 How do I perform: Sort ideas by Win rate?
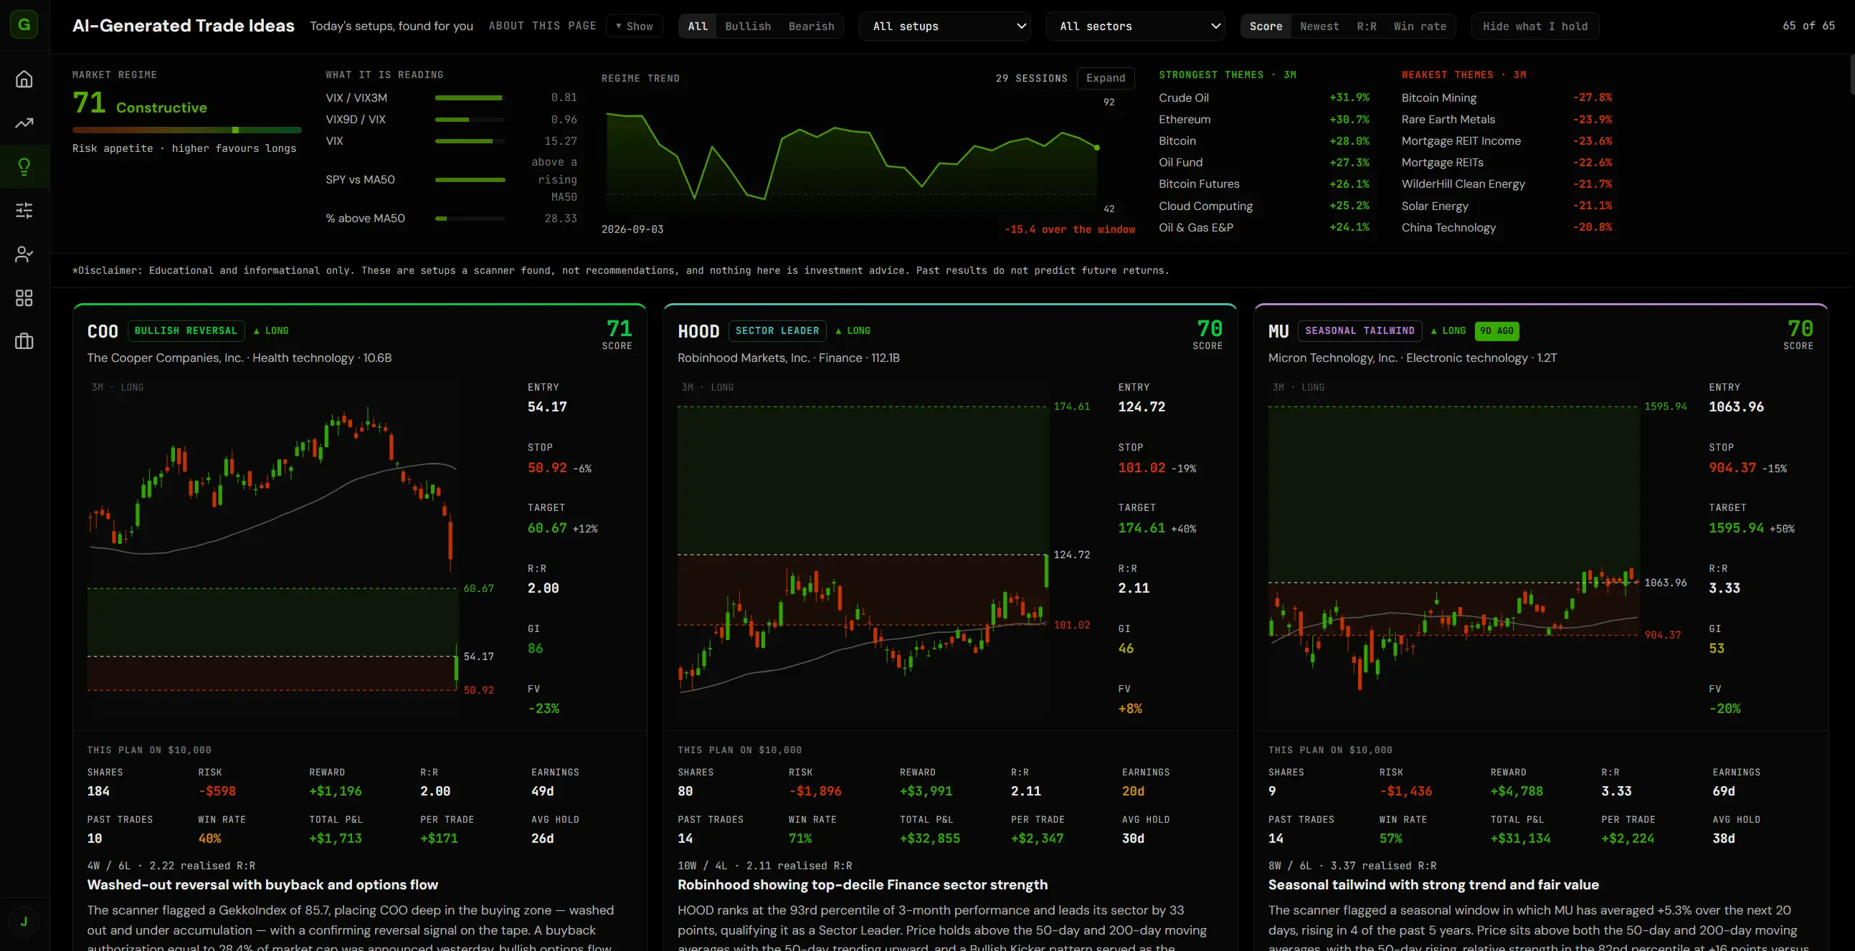[1419, 26]
